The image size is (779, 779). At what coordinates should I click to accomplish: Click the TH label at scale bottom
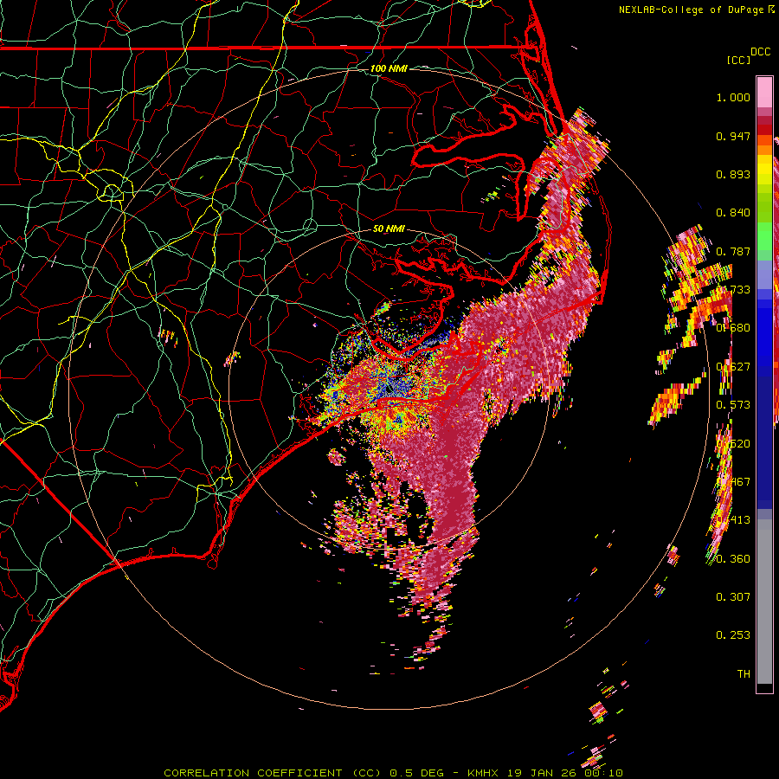pyautogui.click(x=744, y=673)
